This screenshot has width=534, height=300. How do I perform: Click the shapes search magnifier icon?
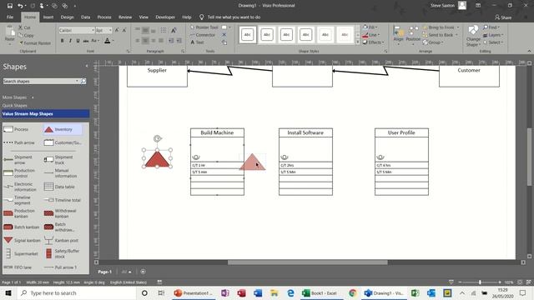pos(83,82)
